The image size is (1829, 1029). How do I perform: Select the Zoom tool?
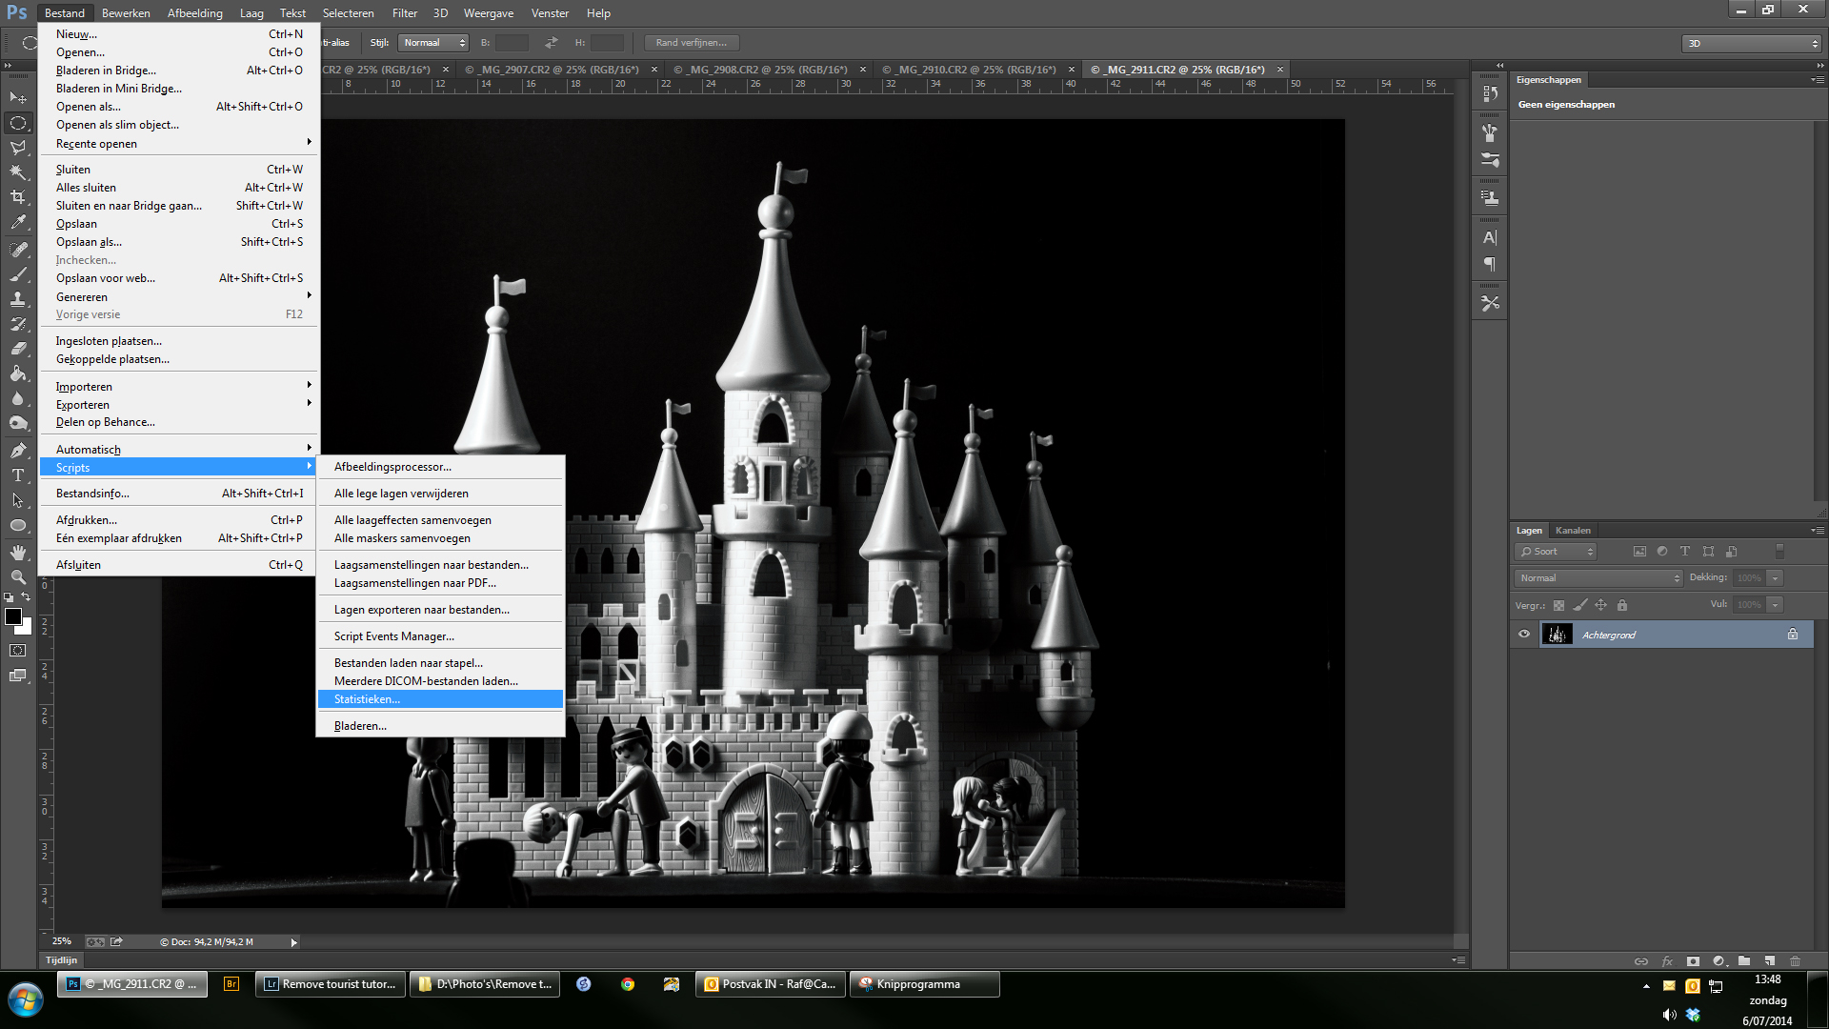point(18,577)
